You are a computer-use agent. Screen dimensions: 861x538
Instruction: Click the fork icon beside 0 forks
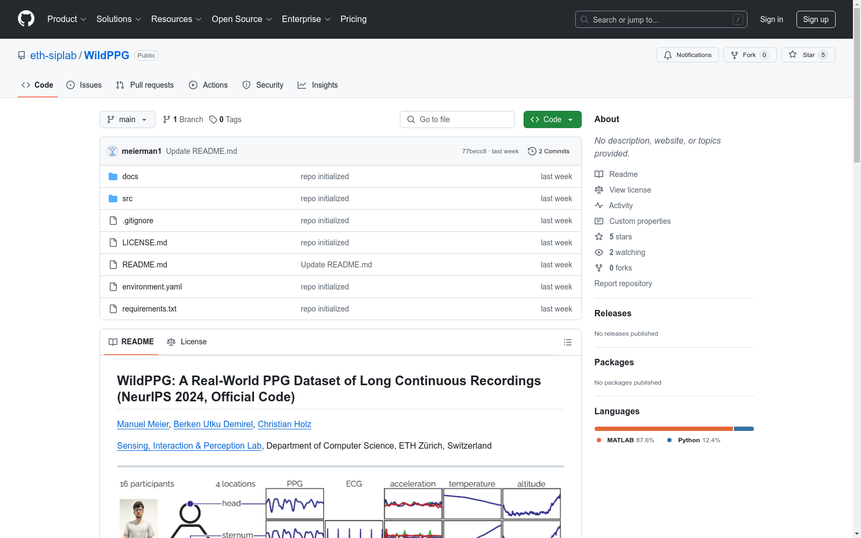point(599,268)
